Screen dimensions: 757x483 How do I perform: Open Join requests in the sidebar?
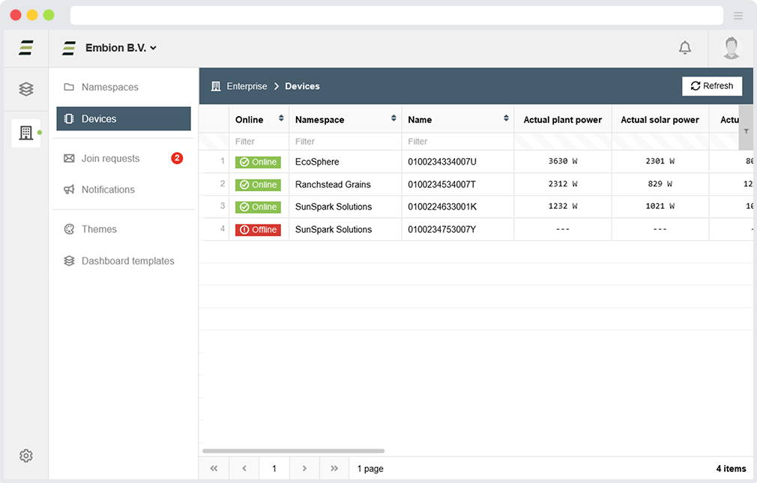click(x=110, y=158)
